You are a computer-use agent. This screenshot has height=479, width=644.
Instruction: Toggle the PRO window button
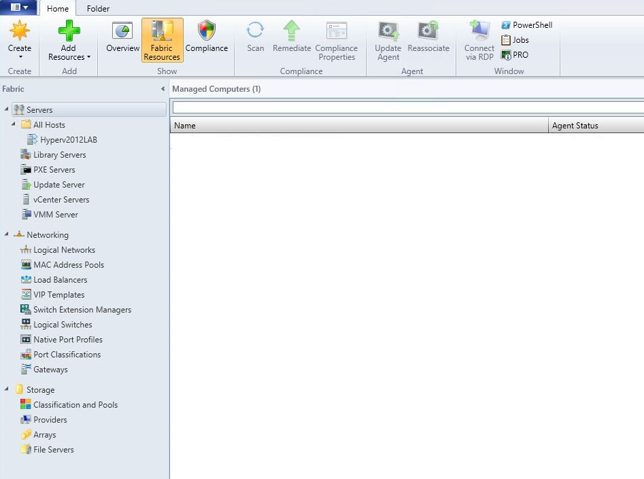pyautogui.click(x=514, y=55)
